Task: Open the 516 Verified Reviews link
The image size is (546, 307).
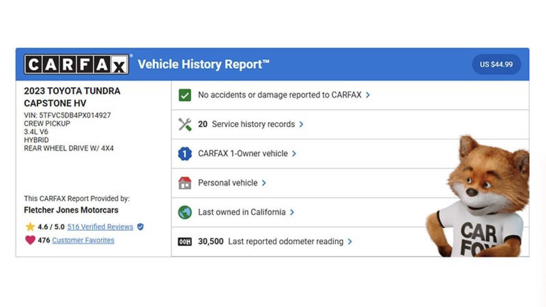Action: (100, 227)
